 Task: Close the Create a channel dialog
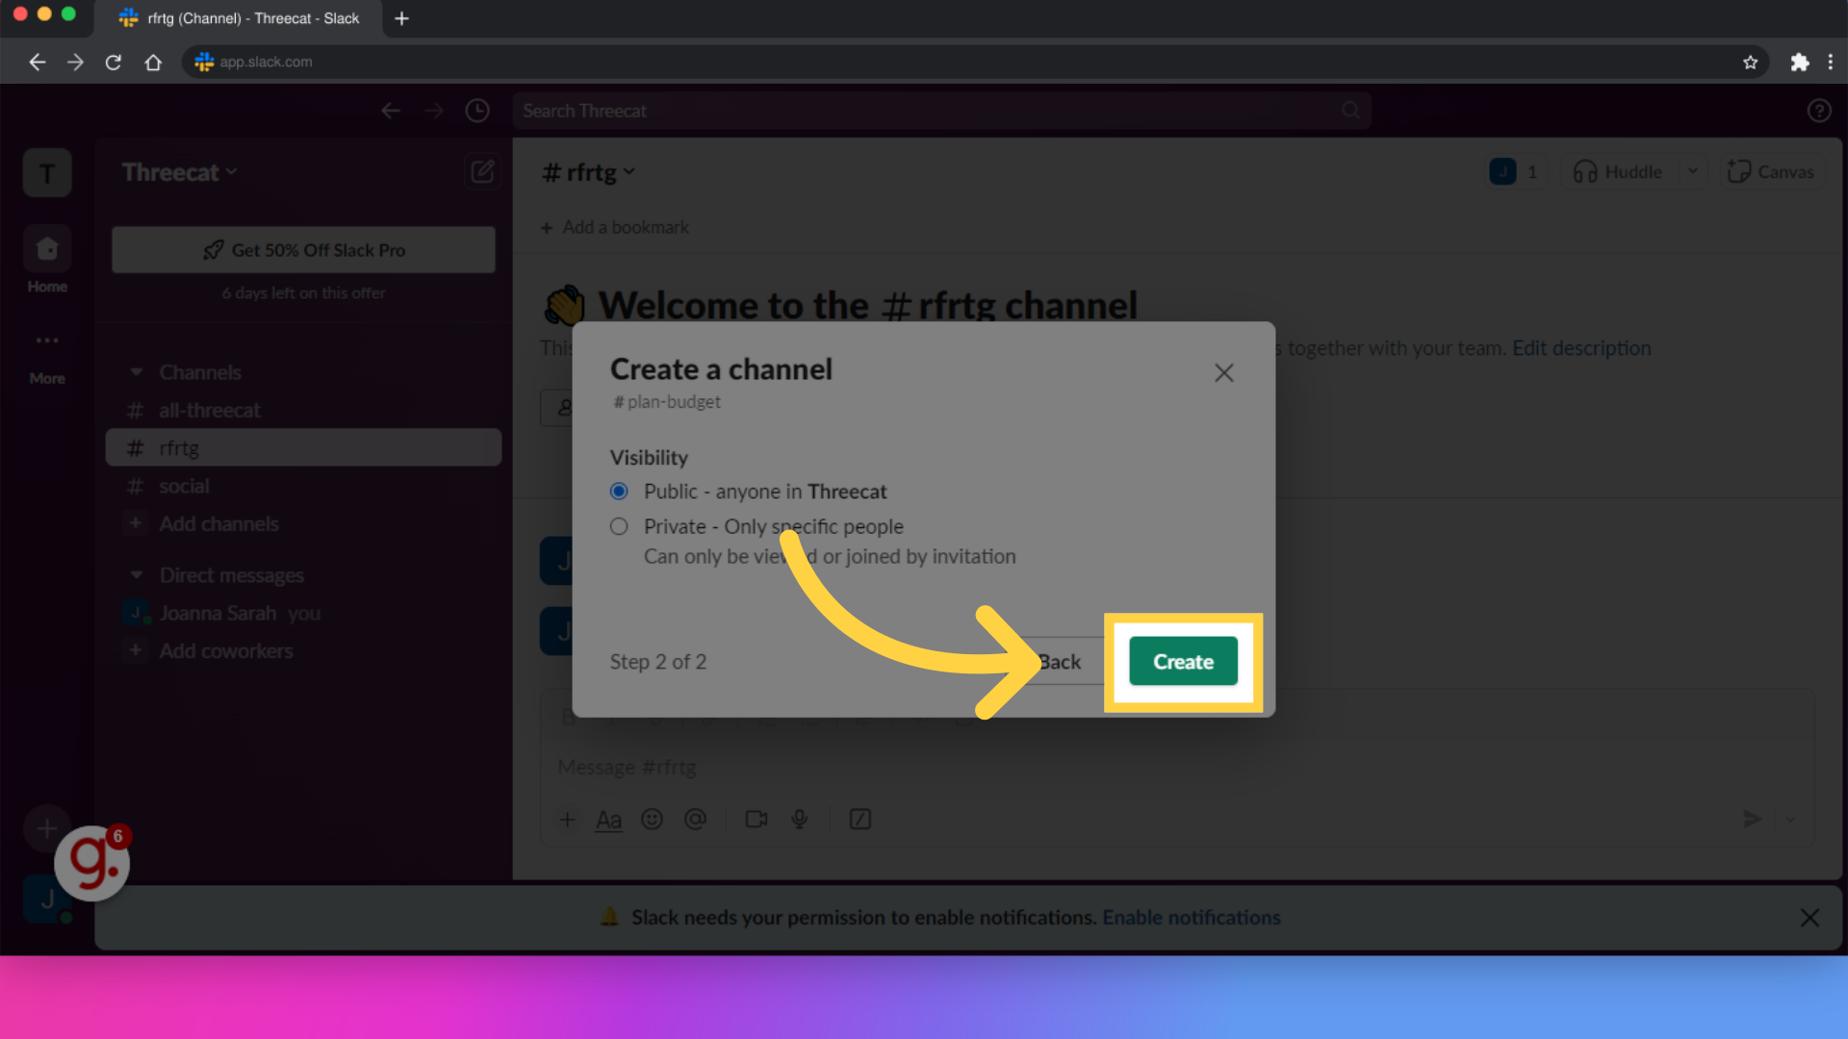point(1223,372)
